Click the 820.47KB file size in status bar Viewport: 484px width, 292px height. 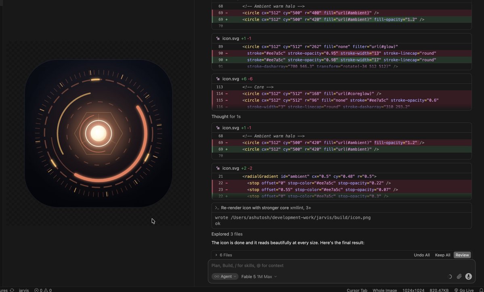(x=439, y=290)
